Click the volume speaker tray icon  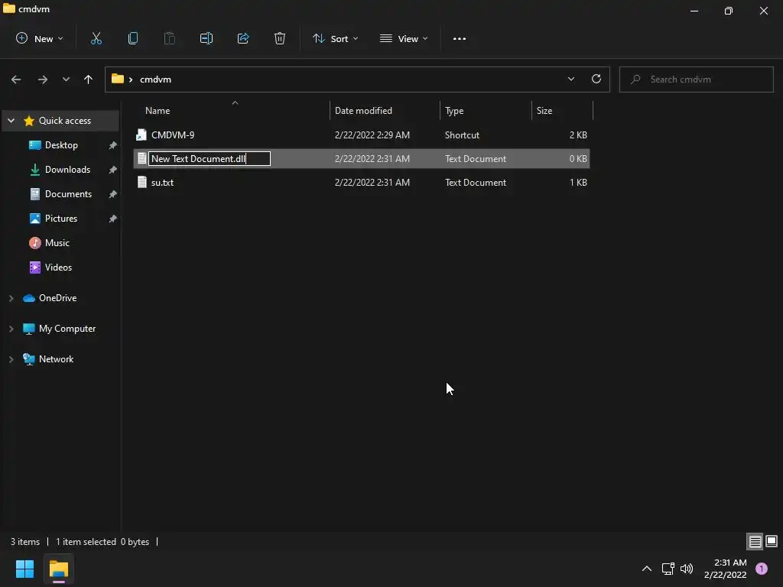click(687, 569)
